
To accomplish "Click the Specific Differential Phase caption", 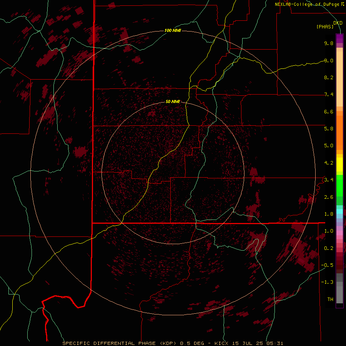I will [173, 343].
